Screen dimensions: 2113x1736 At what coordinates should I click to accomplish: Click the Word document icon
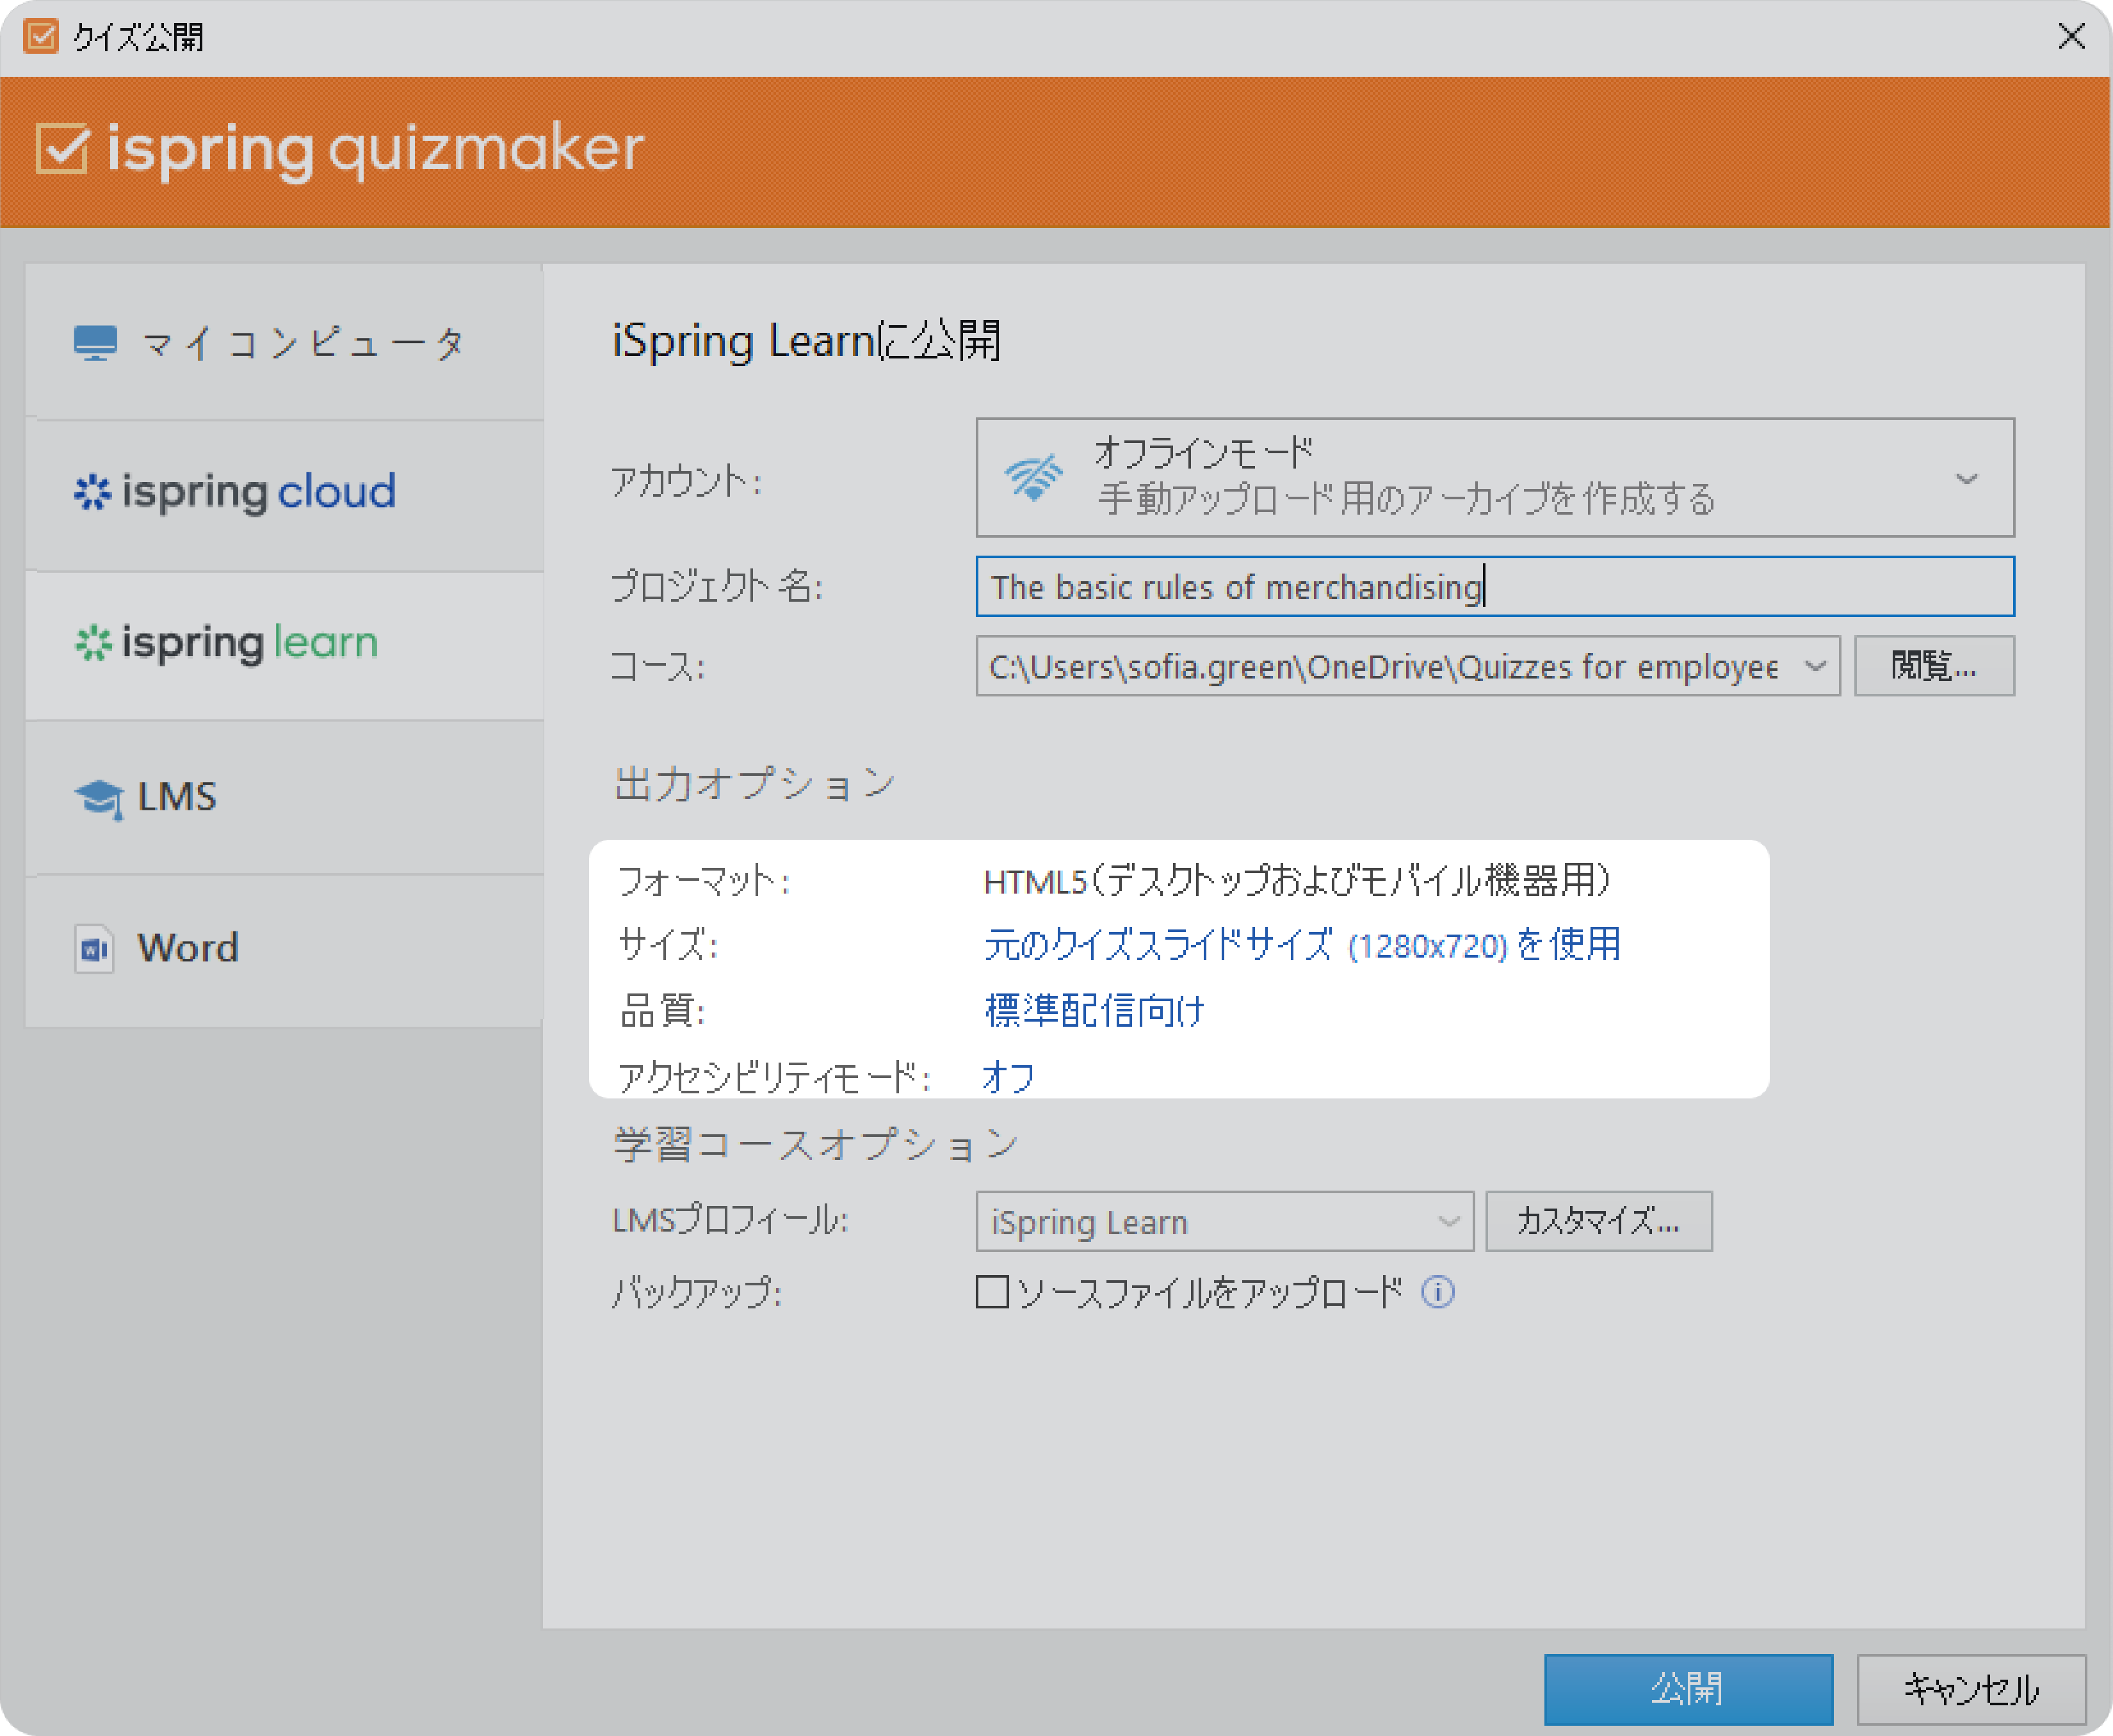pos(94,949)
